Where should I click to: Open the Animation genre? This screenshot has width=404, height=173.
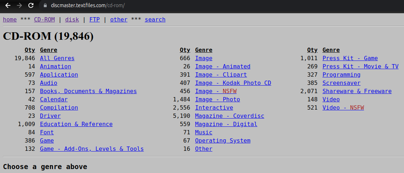55,67
